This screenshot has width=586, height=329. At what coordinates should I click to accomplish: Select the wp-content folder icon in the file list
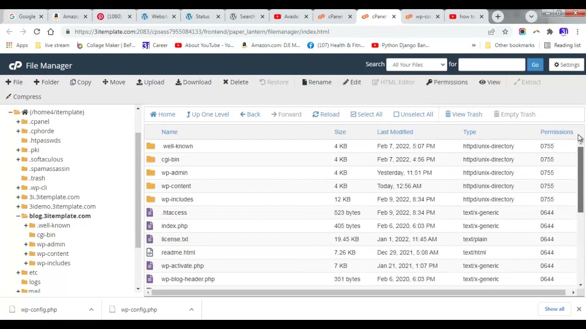pos(151,186)
